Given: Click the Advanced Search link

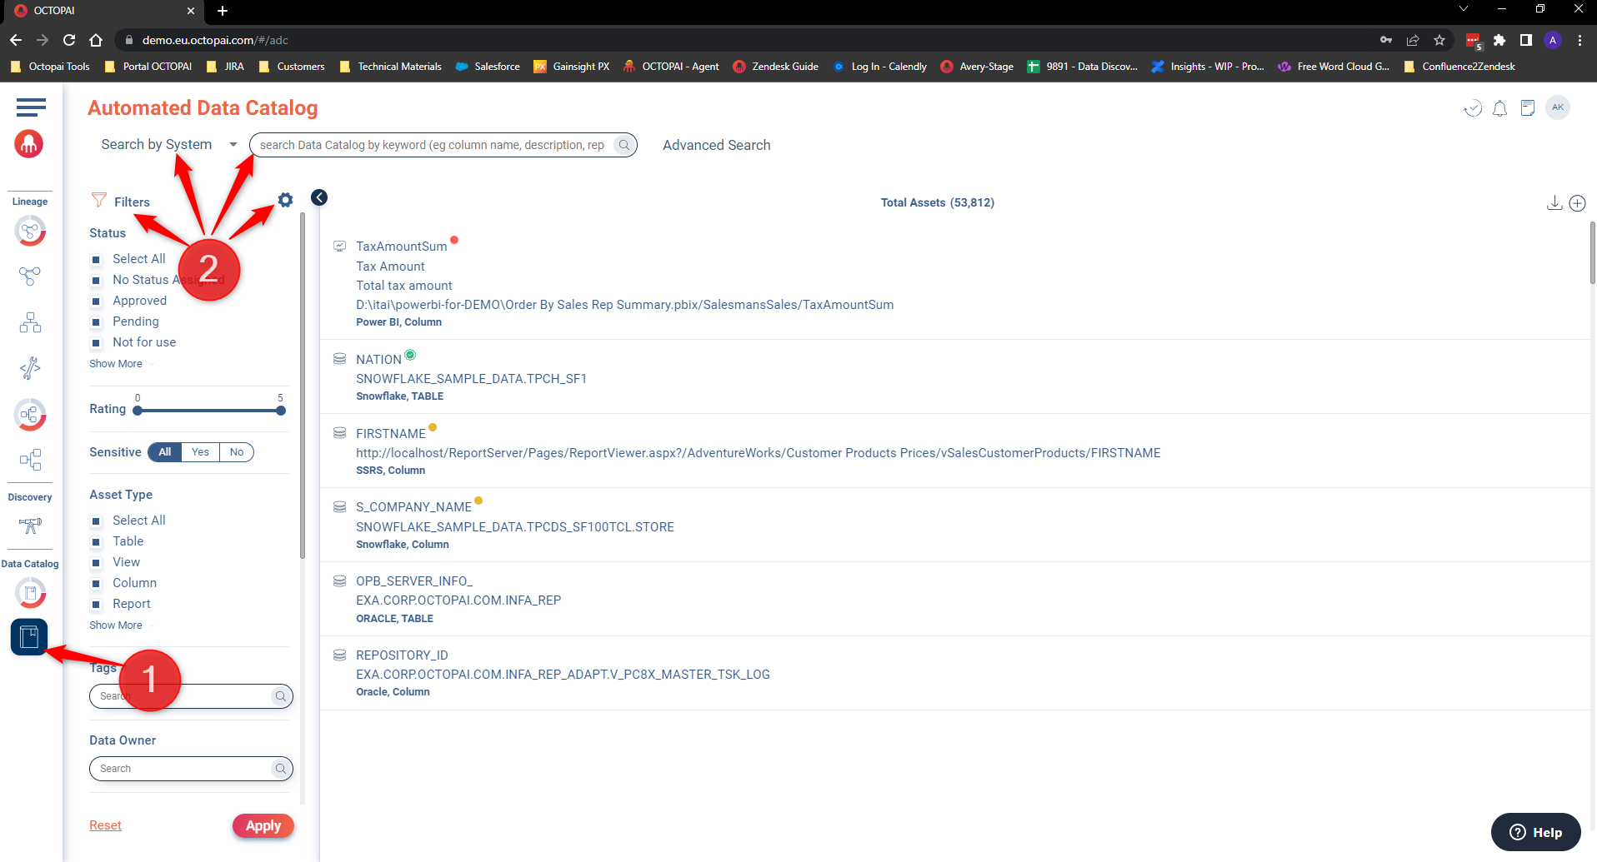Looking at the screenshot, I should 716,145.
